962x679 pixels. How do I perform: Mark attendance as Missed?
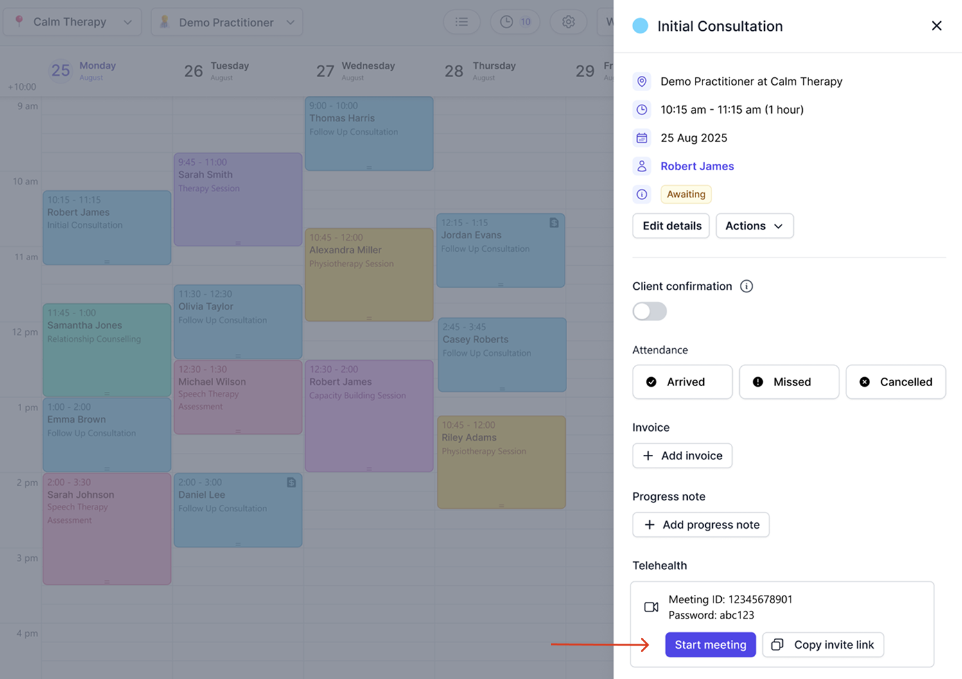789,382
